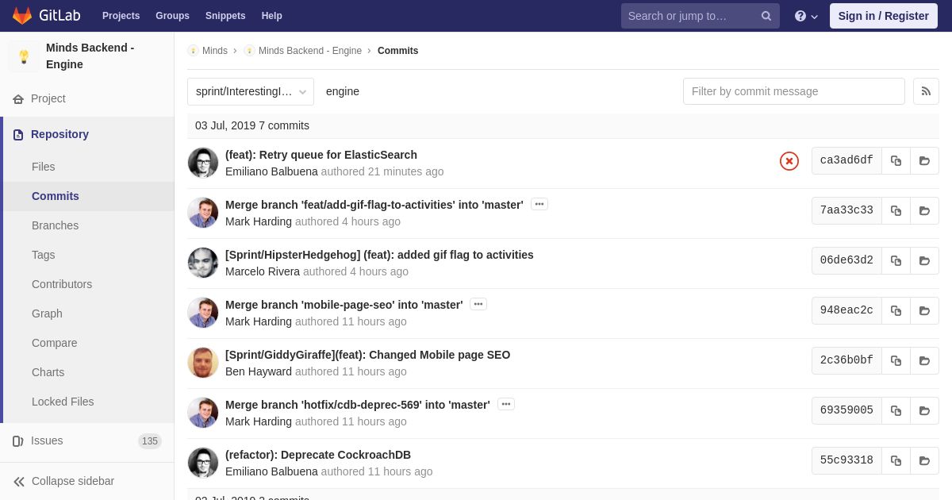Screen dimensions: 952x500
Task: Open the sprint/InterestingI… branch dropdown
Action: [251, 91]
